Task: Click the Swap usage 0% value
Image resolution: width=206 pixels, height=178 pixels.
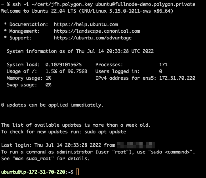Action: 48,85
